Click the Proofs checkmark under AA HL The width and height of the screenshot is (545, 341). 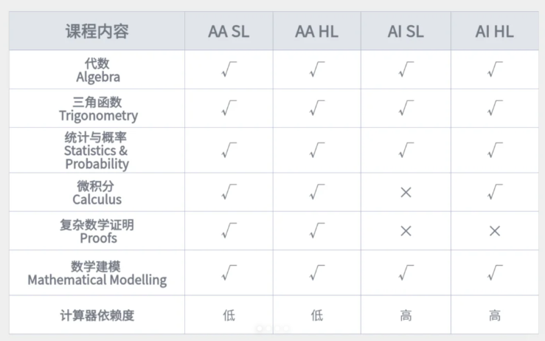317,231
